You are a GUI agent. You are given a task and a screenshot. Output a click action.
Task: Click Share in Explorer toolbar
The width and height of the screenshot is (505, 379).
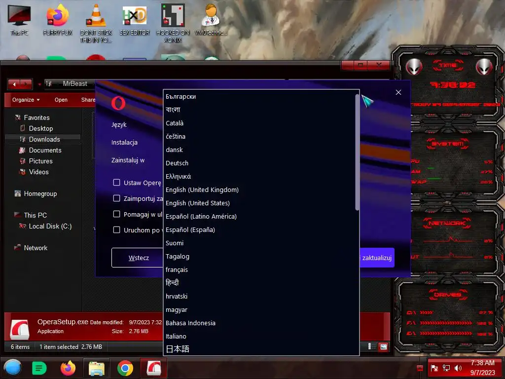point(88,100)
